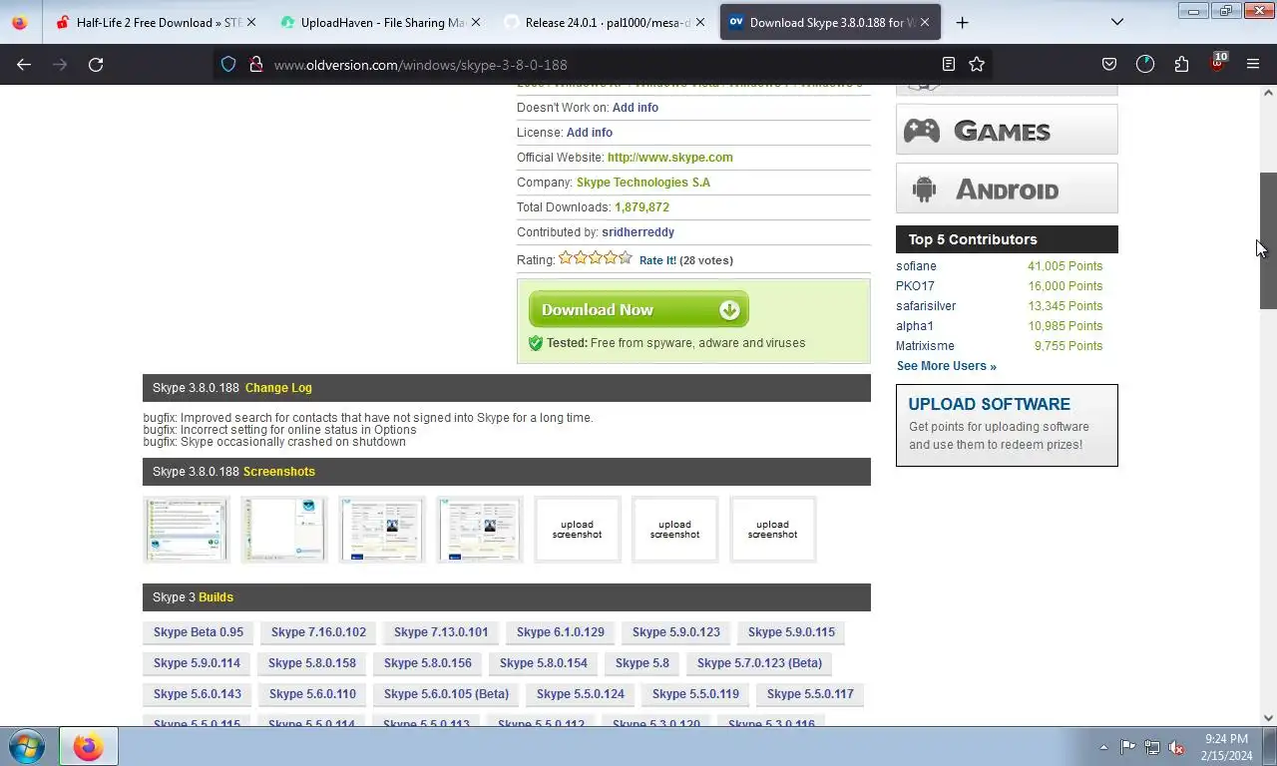
Task: Open Skype Beta 0.95 build
Action: (199, 632)
